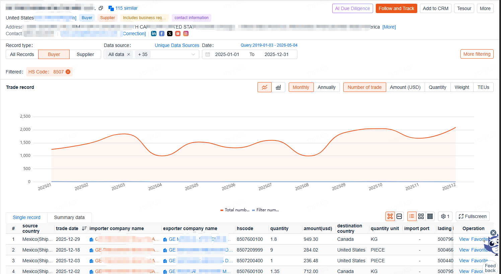This screenshot has width=501, height=274.
Task: Remove the HS Code 8507 filter
Action: (x=68, y=72)
